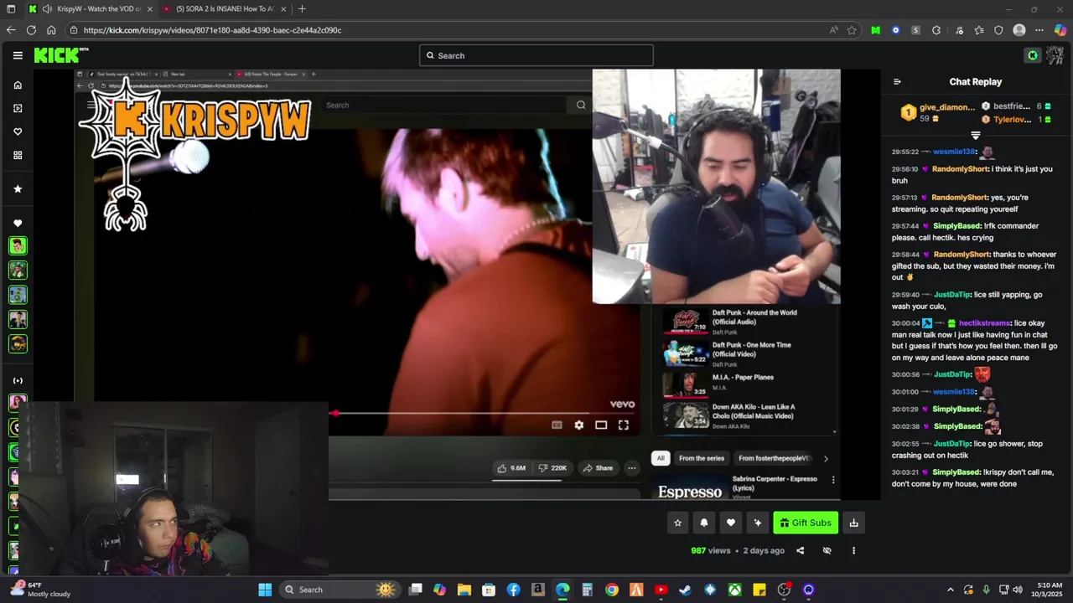
Task: Show hidden system tray icons
Action: 950,590
